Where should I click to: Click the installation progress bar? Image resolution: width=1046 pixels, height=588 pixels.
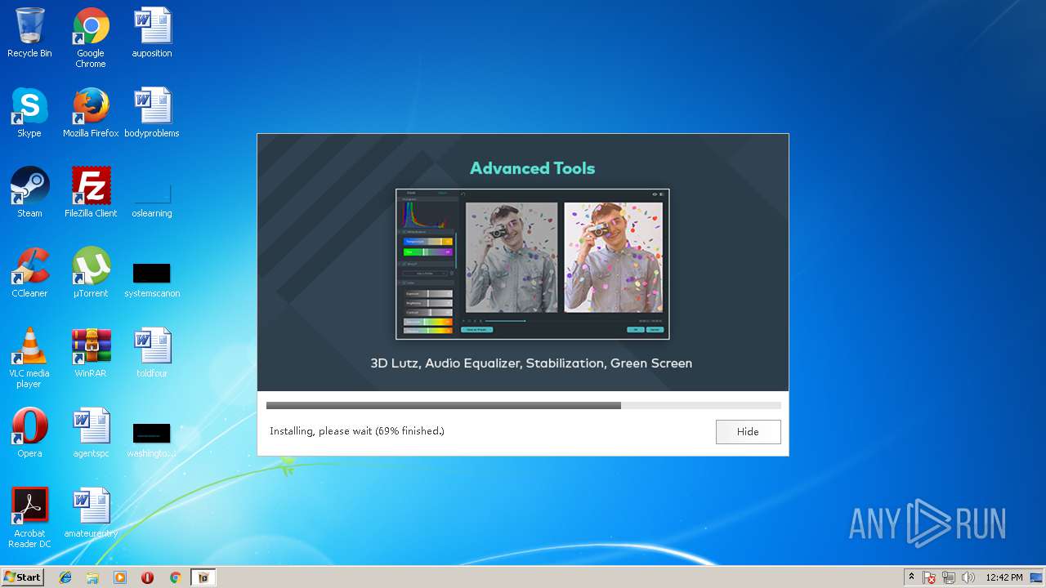(523, 405)
